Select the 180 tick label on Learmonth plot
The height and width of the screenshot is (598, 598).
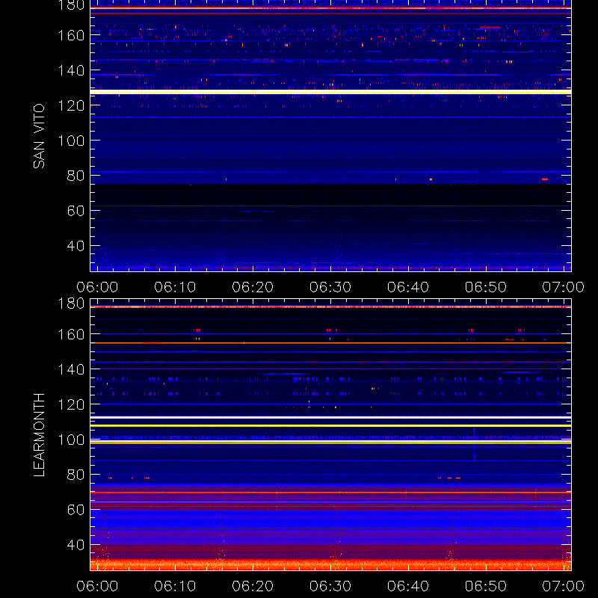point(71,303)
